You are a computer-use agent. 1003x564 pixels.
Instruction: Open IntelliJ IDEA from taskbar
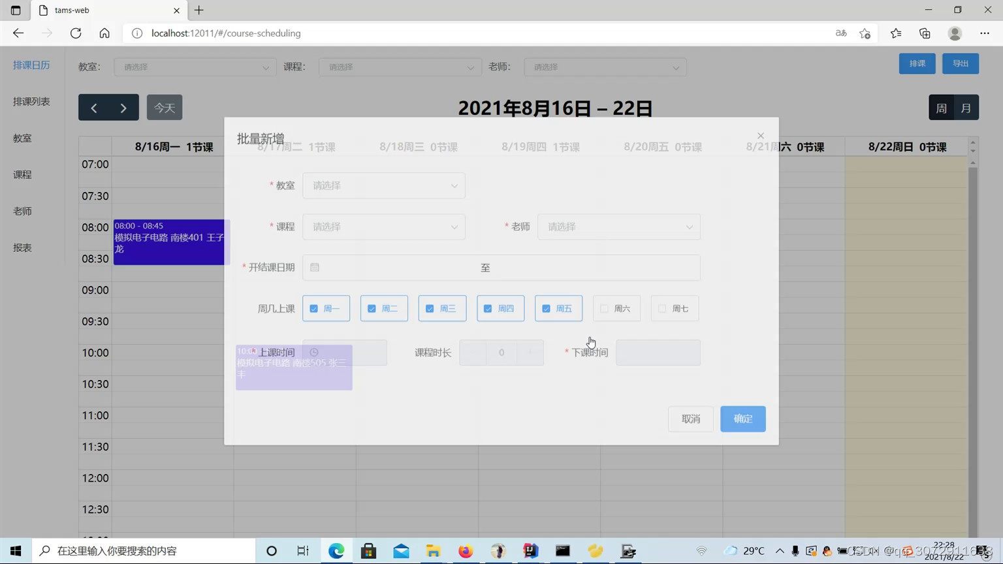pyautogui.click(x=530, y=551)
